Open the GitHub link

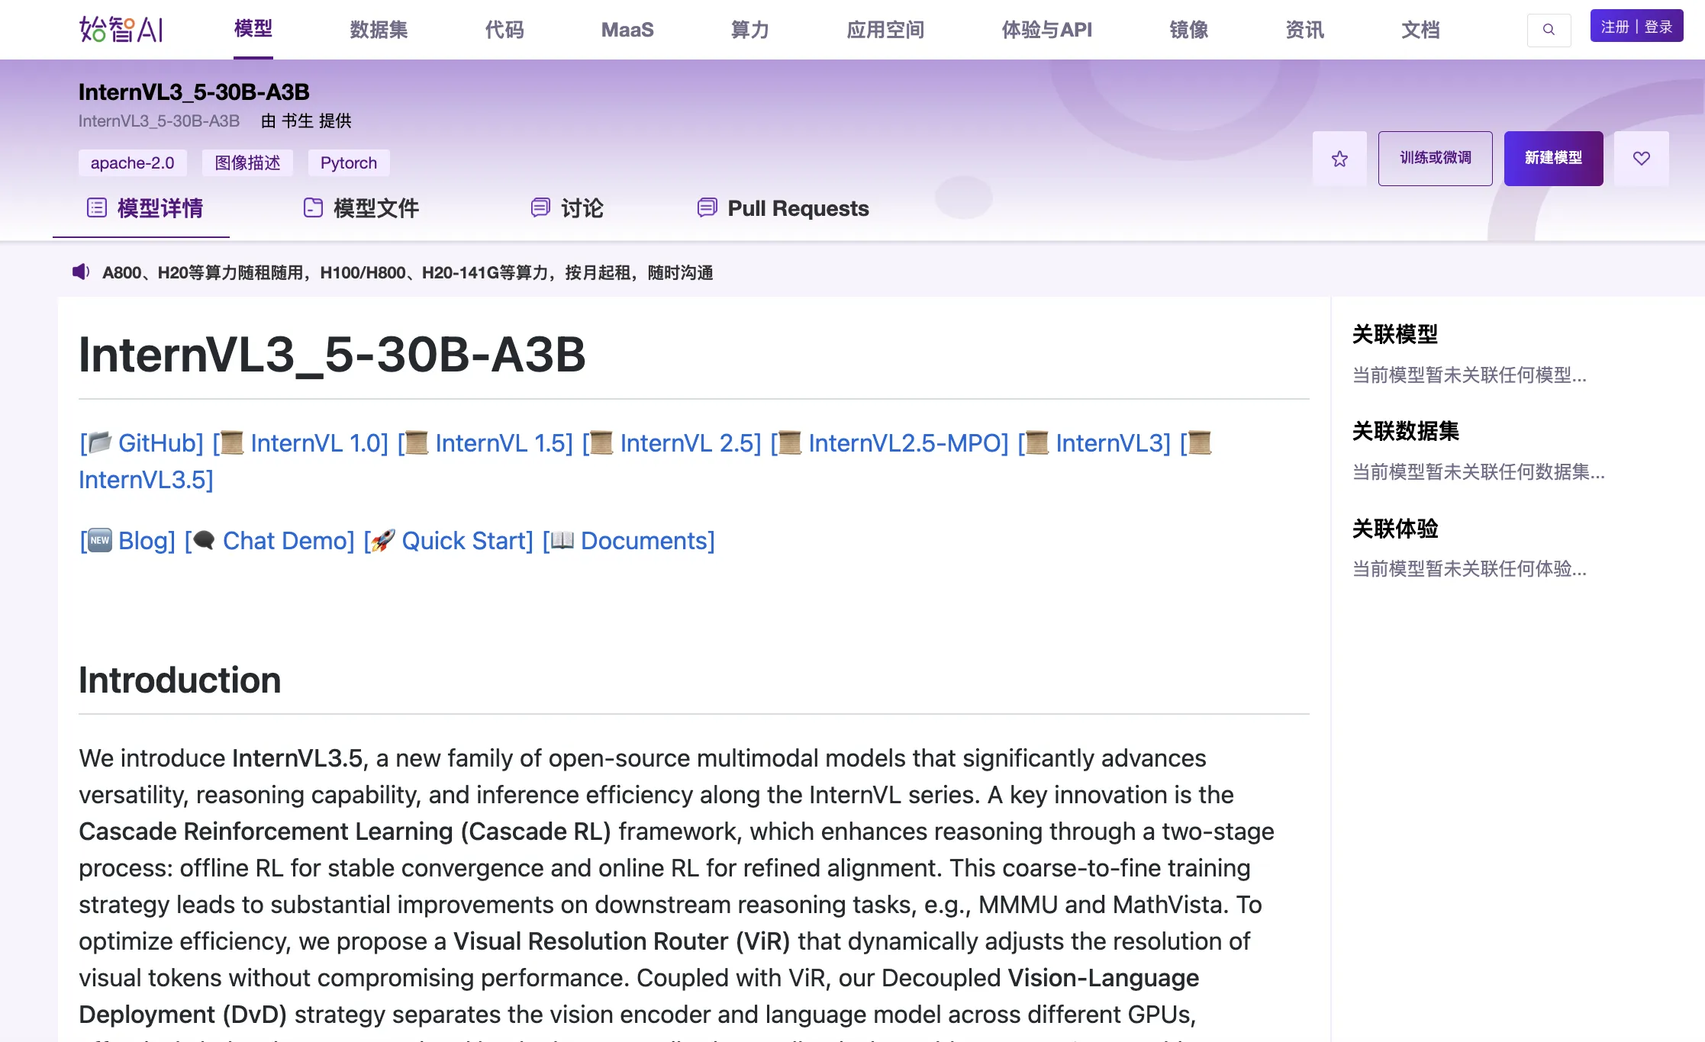160,443
